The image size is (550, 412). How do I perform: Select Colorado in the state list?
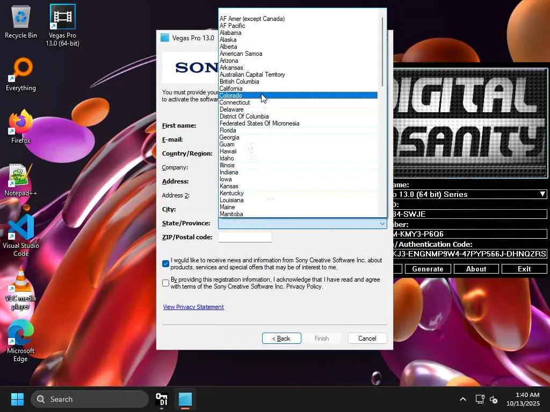coord(298,95)
